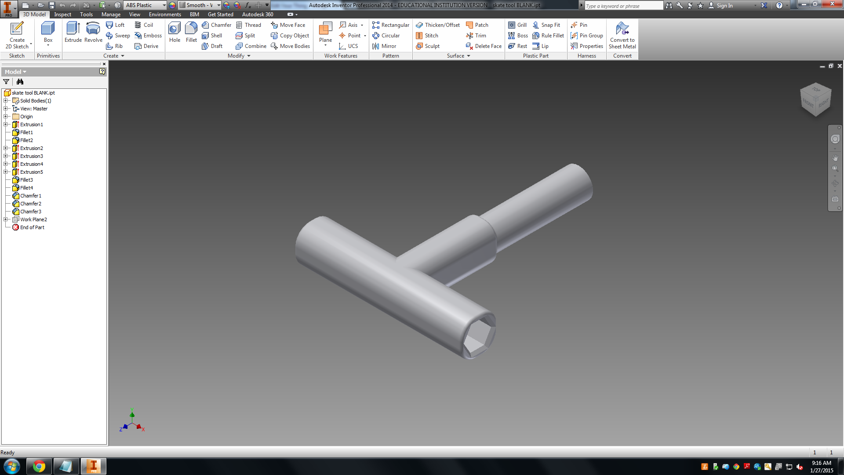Open the Windows Start menu

point(12,466)
